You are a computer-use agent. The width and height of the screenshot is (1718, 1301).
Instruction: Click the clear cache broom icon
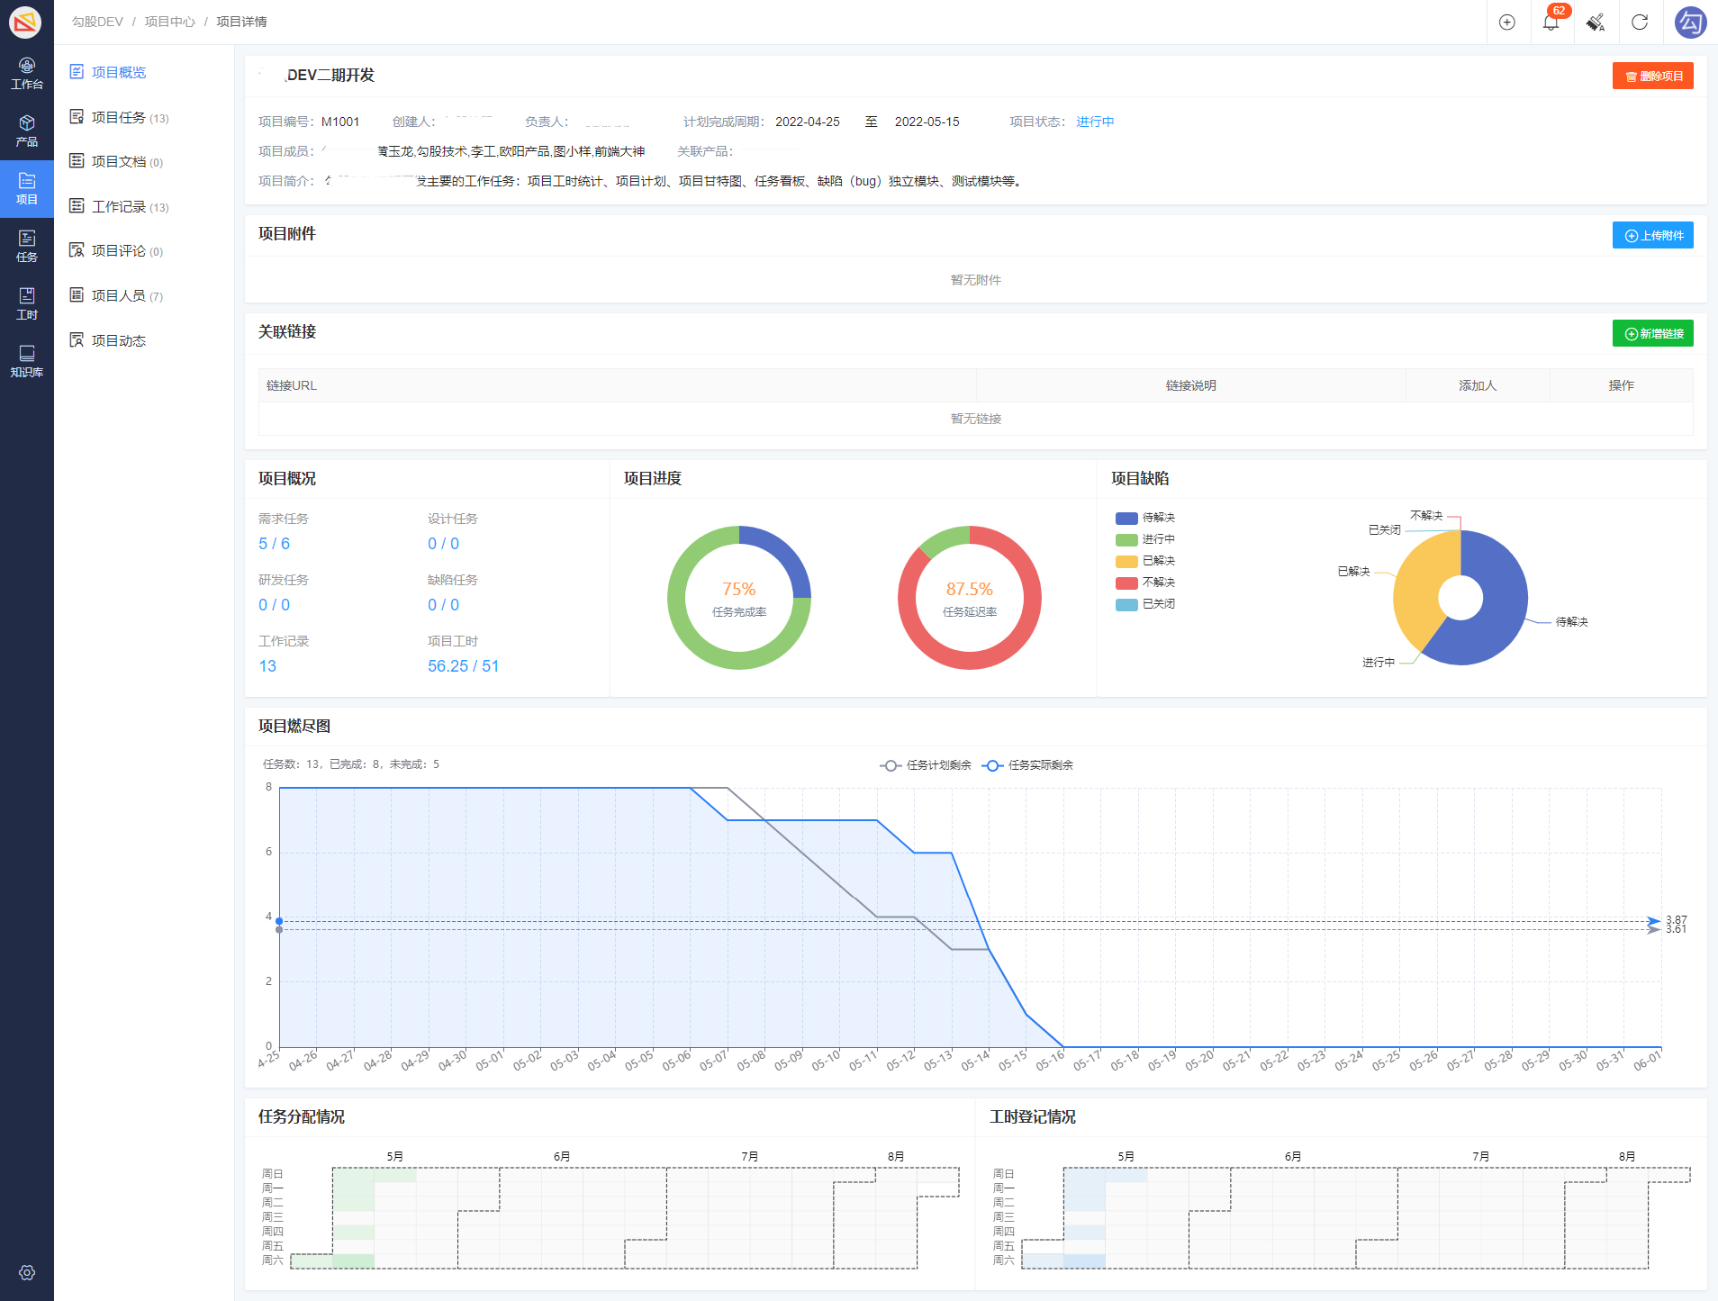point(1596,23)
